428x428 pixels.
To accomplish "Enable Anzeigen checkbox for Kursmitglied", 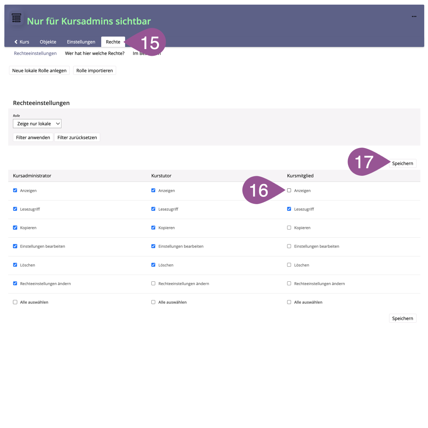I will pyautogui.click(x=289, y=190).
